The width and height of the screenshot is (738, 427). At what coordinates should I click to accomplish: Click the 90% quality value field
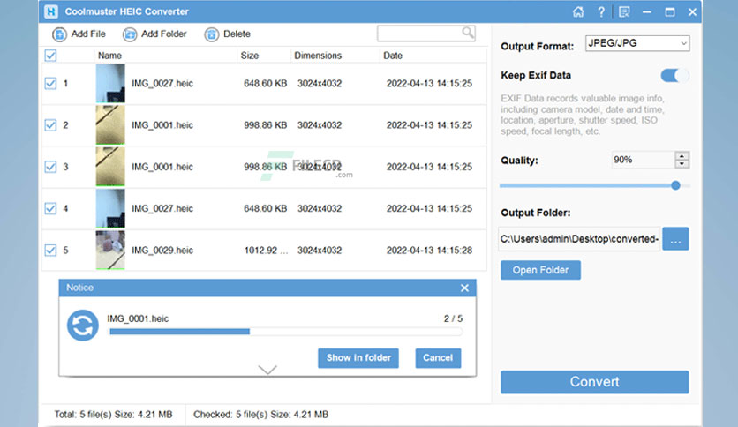pos(643,160)
